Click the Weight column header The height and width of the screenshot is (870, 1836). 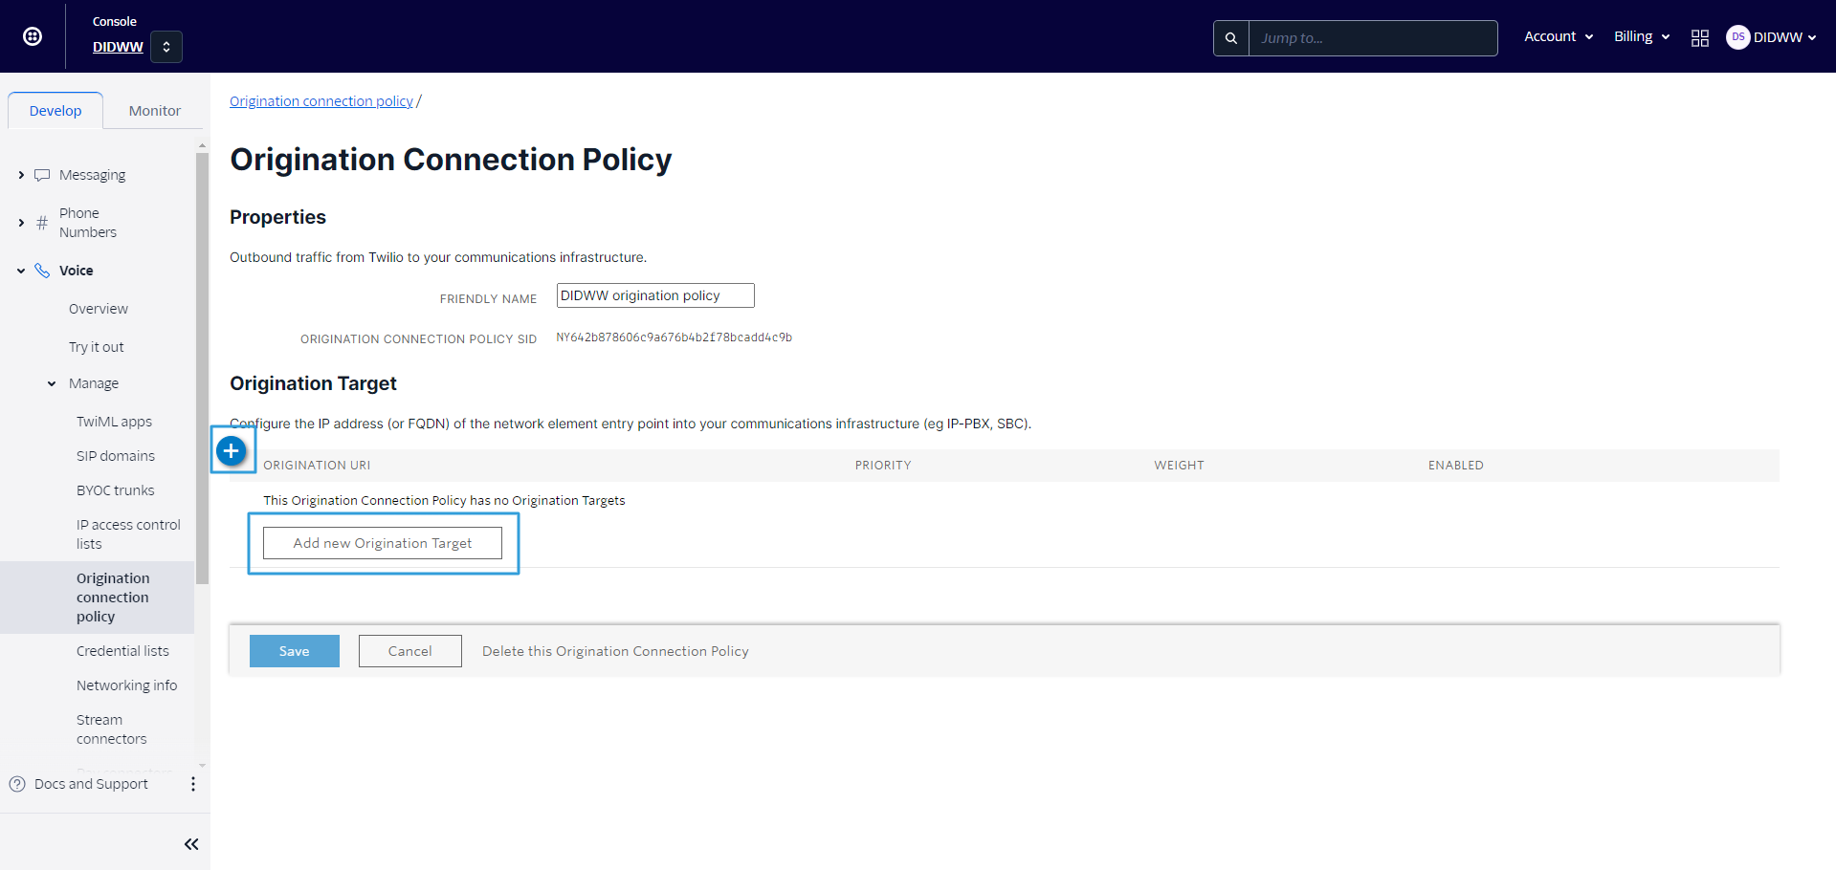click(x=1179, y=466)
